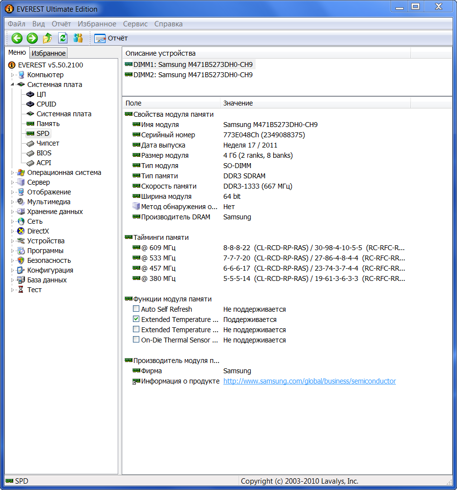
Task: Click the Сеть globe icon
Action: click(x=21, y=221)
